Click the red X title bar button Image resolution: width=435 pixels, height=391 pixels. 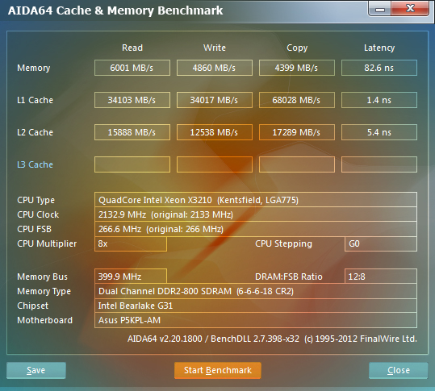click(410, 9)
